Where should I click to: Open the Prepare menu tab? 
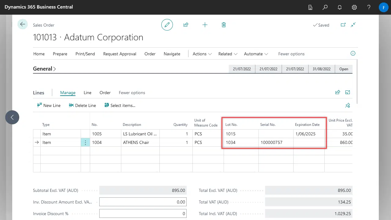pyautogui.click(x=60, y=54)
